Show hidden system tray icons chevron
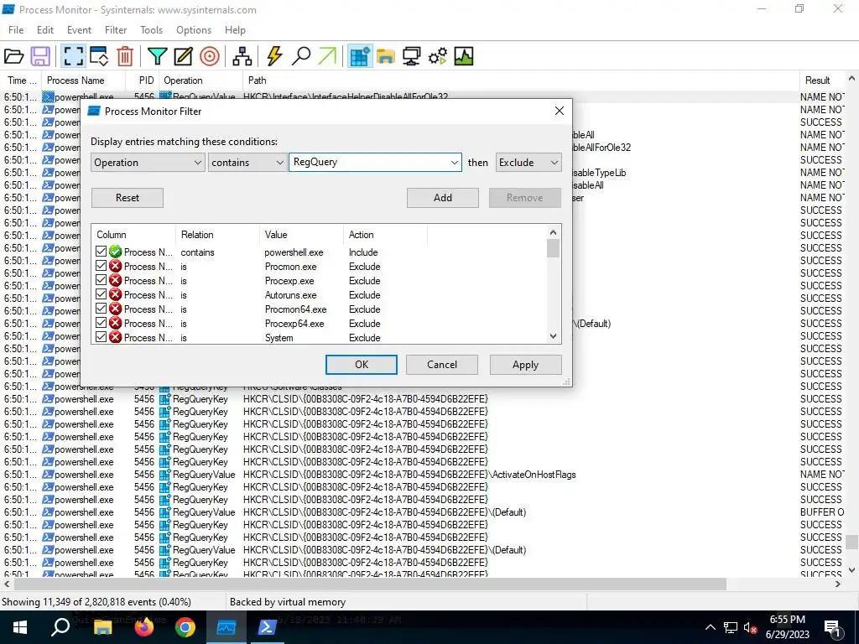The width and height of the screenshot is (859, 644). (x=710, y=627)
